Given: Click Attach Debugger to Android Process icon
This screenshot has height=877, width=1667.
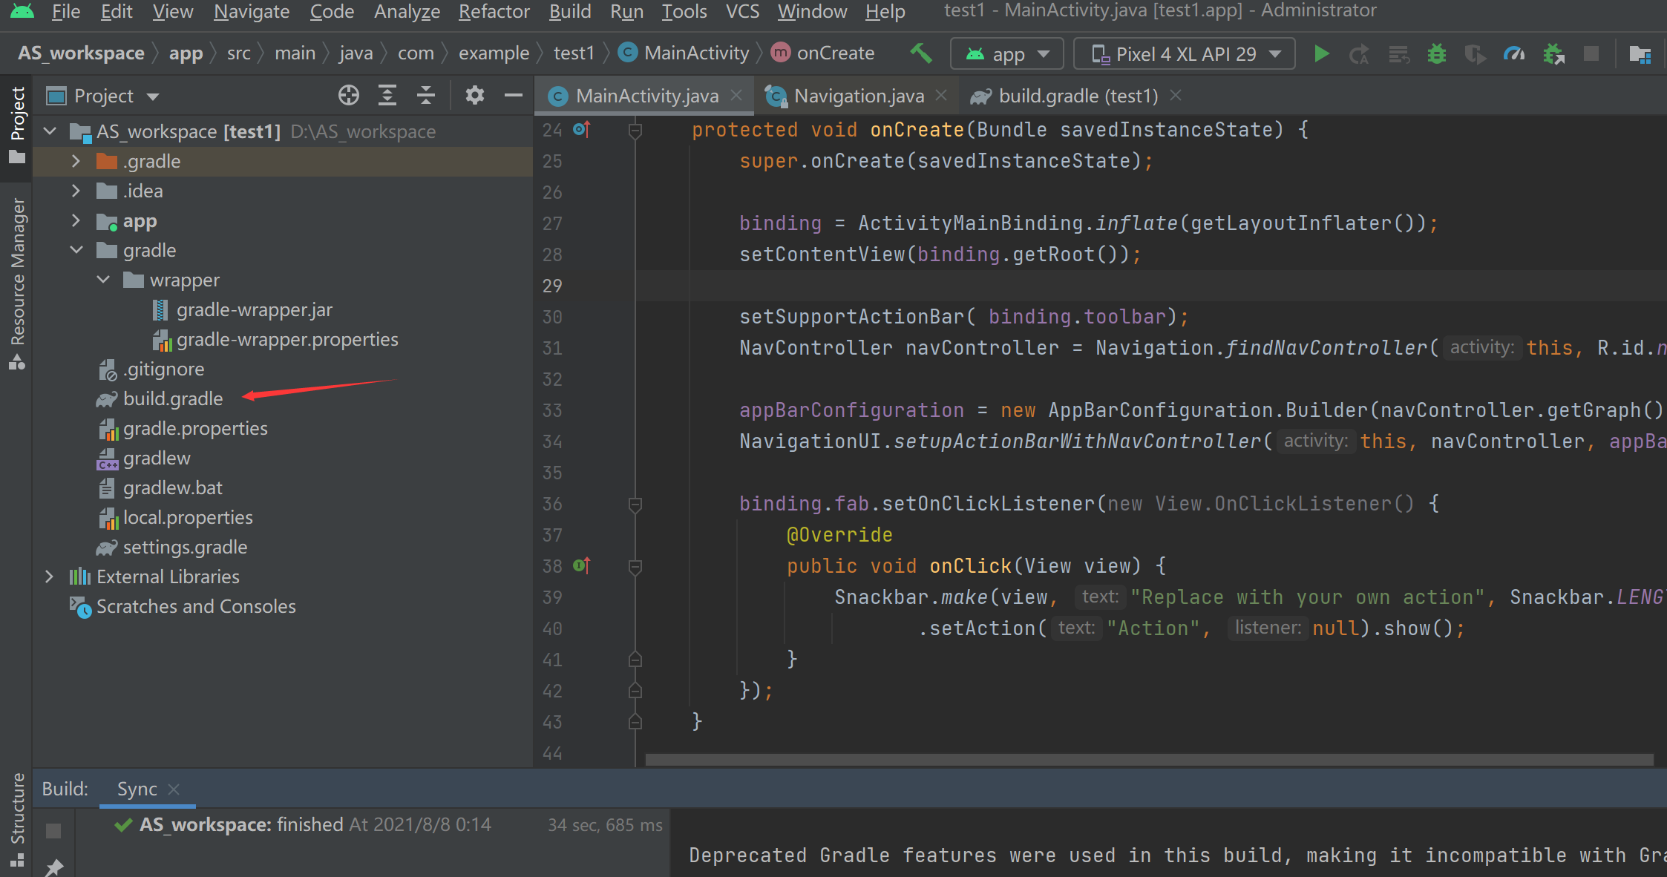Looking at the screenshot, I should (x=1553, y=54).
